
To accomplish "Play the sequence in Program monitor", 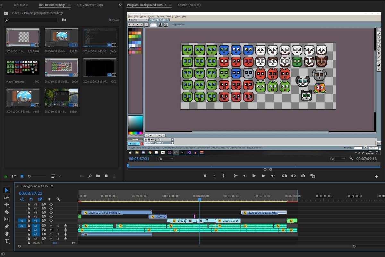I will tap(254, 176).
